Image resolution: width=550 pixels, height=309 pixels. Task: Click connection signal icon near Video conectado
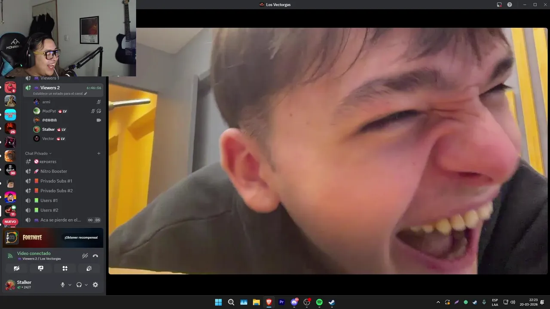coord(10,256)
